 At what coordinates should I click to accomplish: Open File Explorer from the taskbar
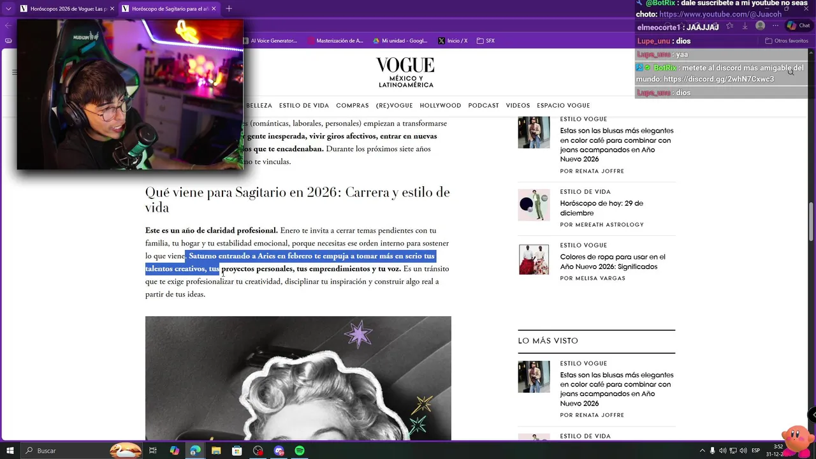click(x=216, y=451)
